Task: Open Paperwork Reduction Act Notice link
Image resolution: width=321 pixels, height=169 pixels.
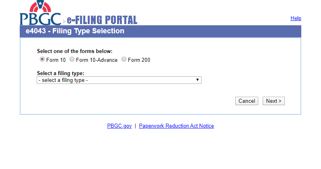Action: click(x=176, y=126)
